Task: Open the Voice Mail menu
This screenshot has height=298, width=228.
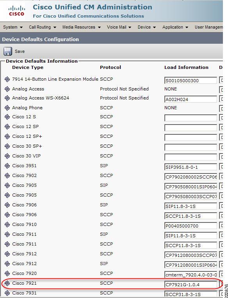Action: point(119,27)
